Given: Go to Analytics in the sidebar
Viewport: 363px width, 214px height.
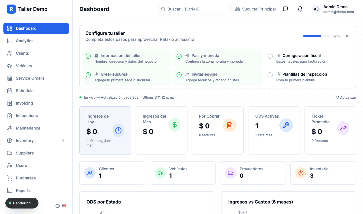Looking at the screenshot, I should pyautogui.click(x=36, y=41).
